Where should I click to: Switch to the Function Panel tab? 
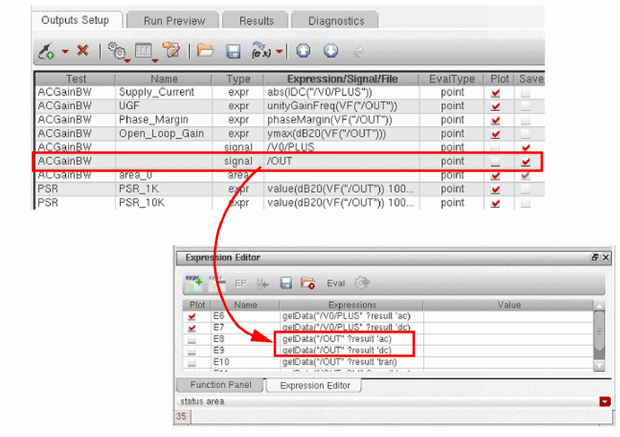(x=220, y=385)
